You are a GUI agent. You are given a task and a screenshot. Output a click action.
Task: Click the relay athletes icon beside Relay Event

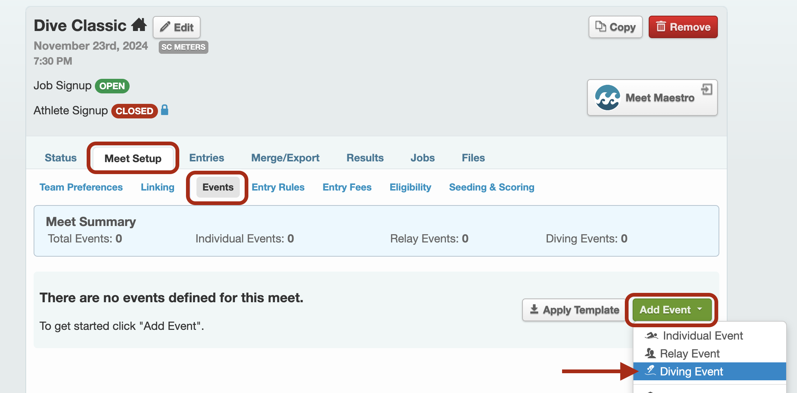point(650,353)
